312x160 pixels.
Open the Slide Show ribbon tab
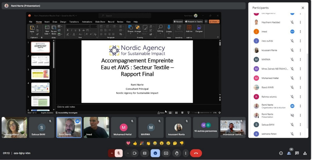[x=100, y=22]
